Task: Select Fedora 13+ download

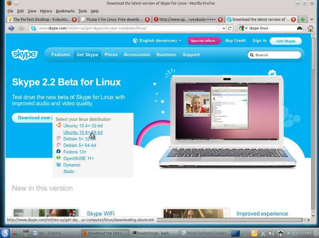Action: coord(75,152)
